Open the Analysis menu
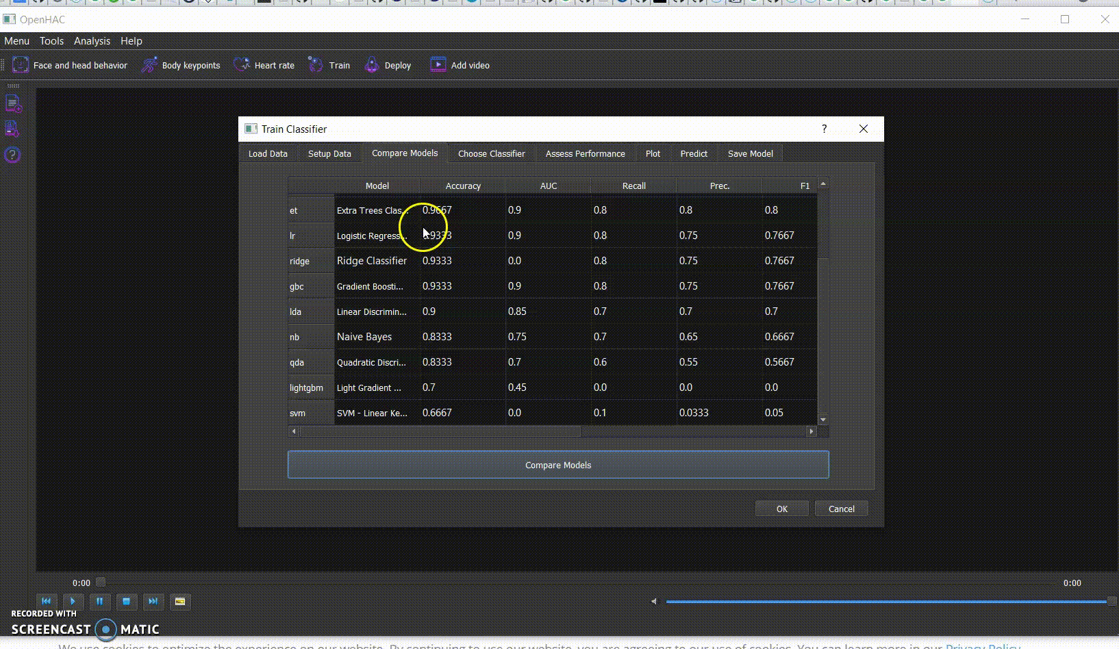1119x649 pixels. (92, 41)
